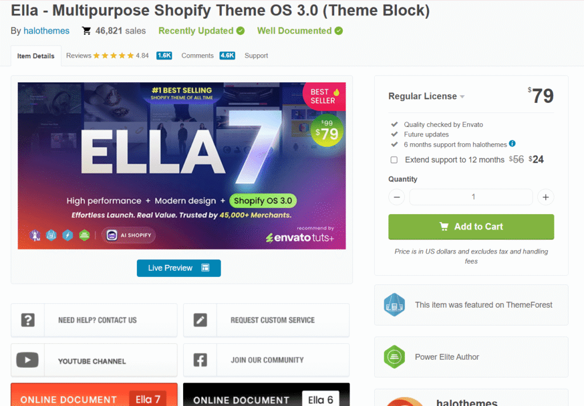
Task: Open the Live Preview
Action: 179,267
